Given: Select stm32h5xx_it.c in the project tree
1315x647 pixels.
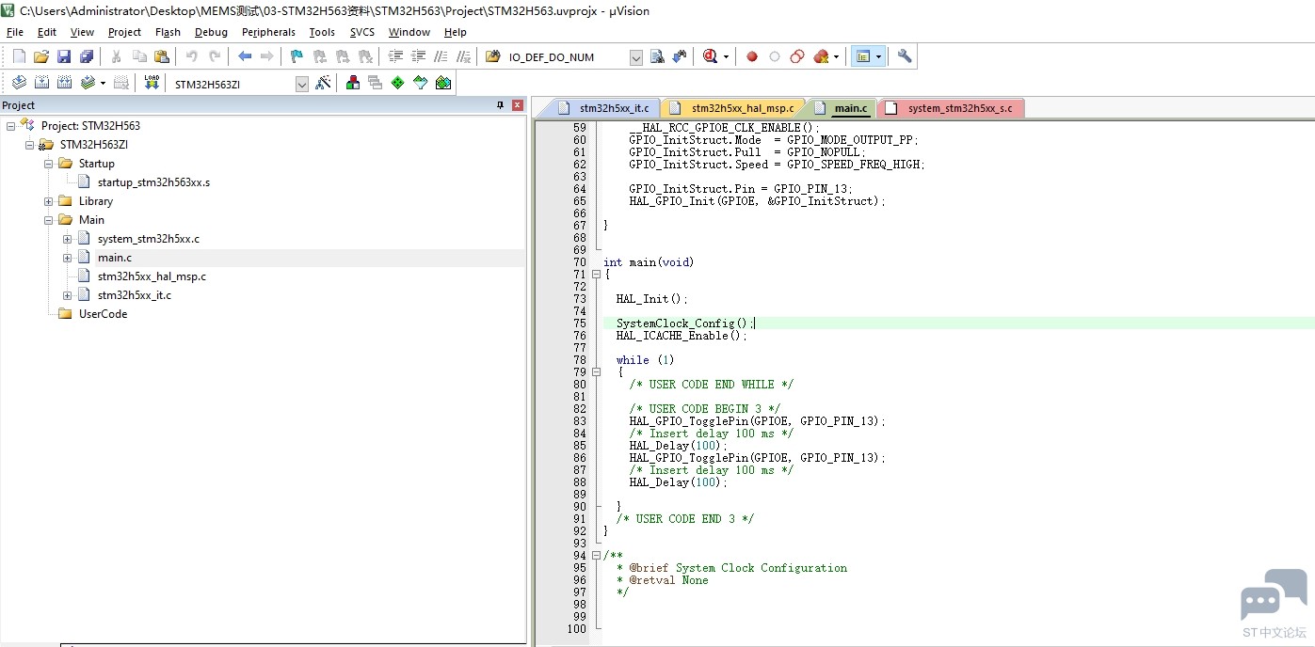Looking at the screenshot, I should (x=134, y=295).
